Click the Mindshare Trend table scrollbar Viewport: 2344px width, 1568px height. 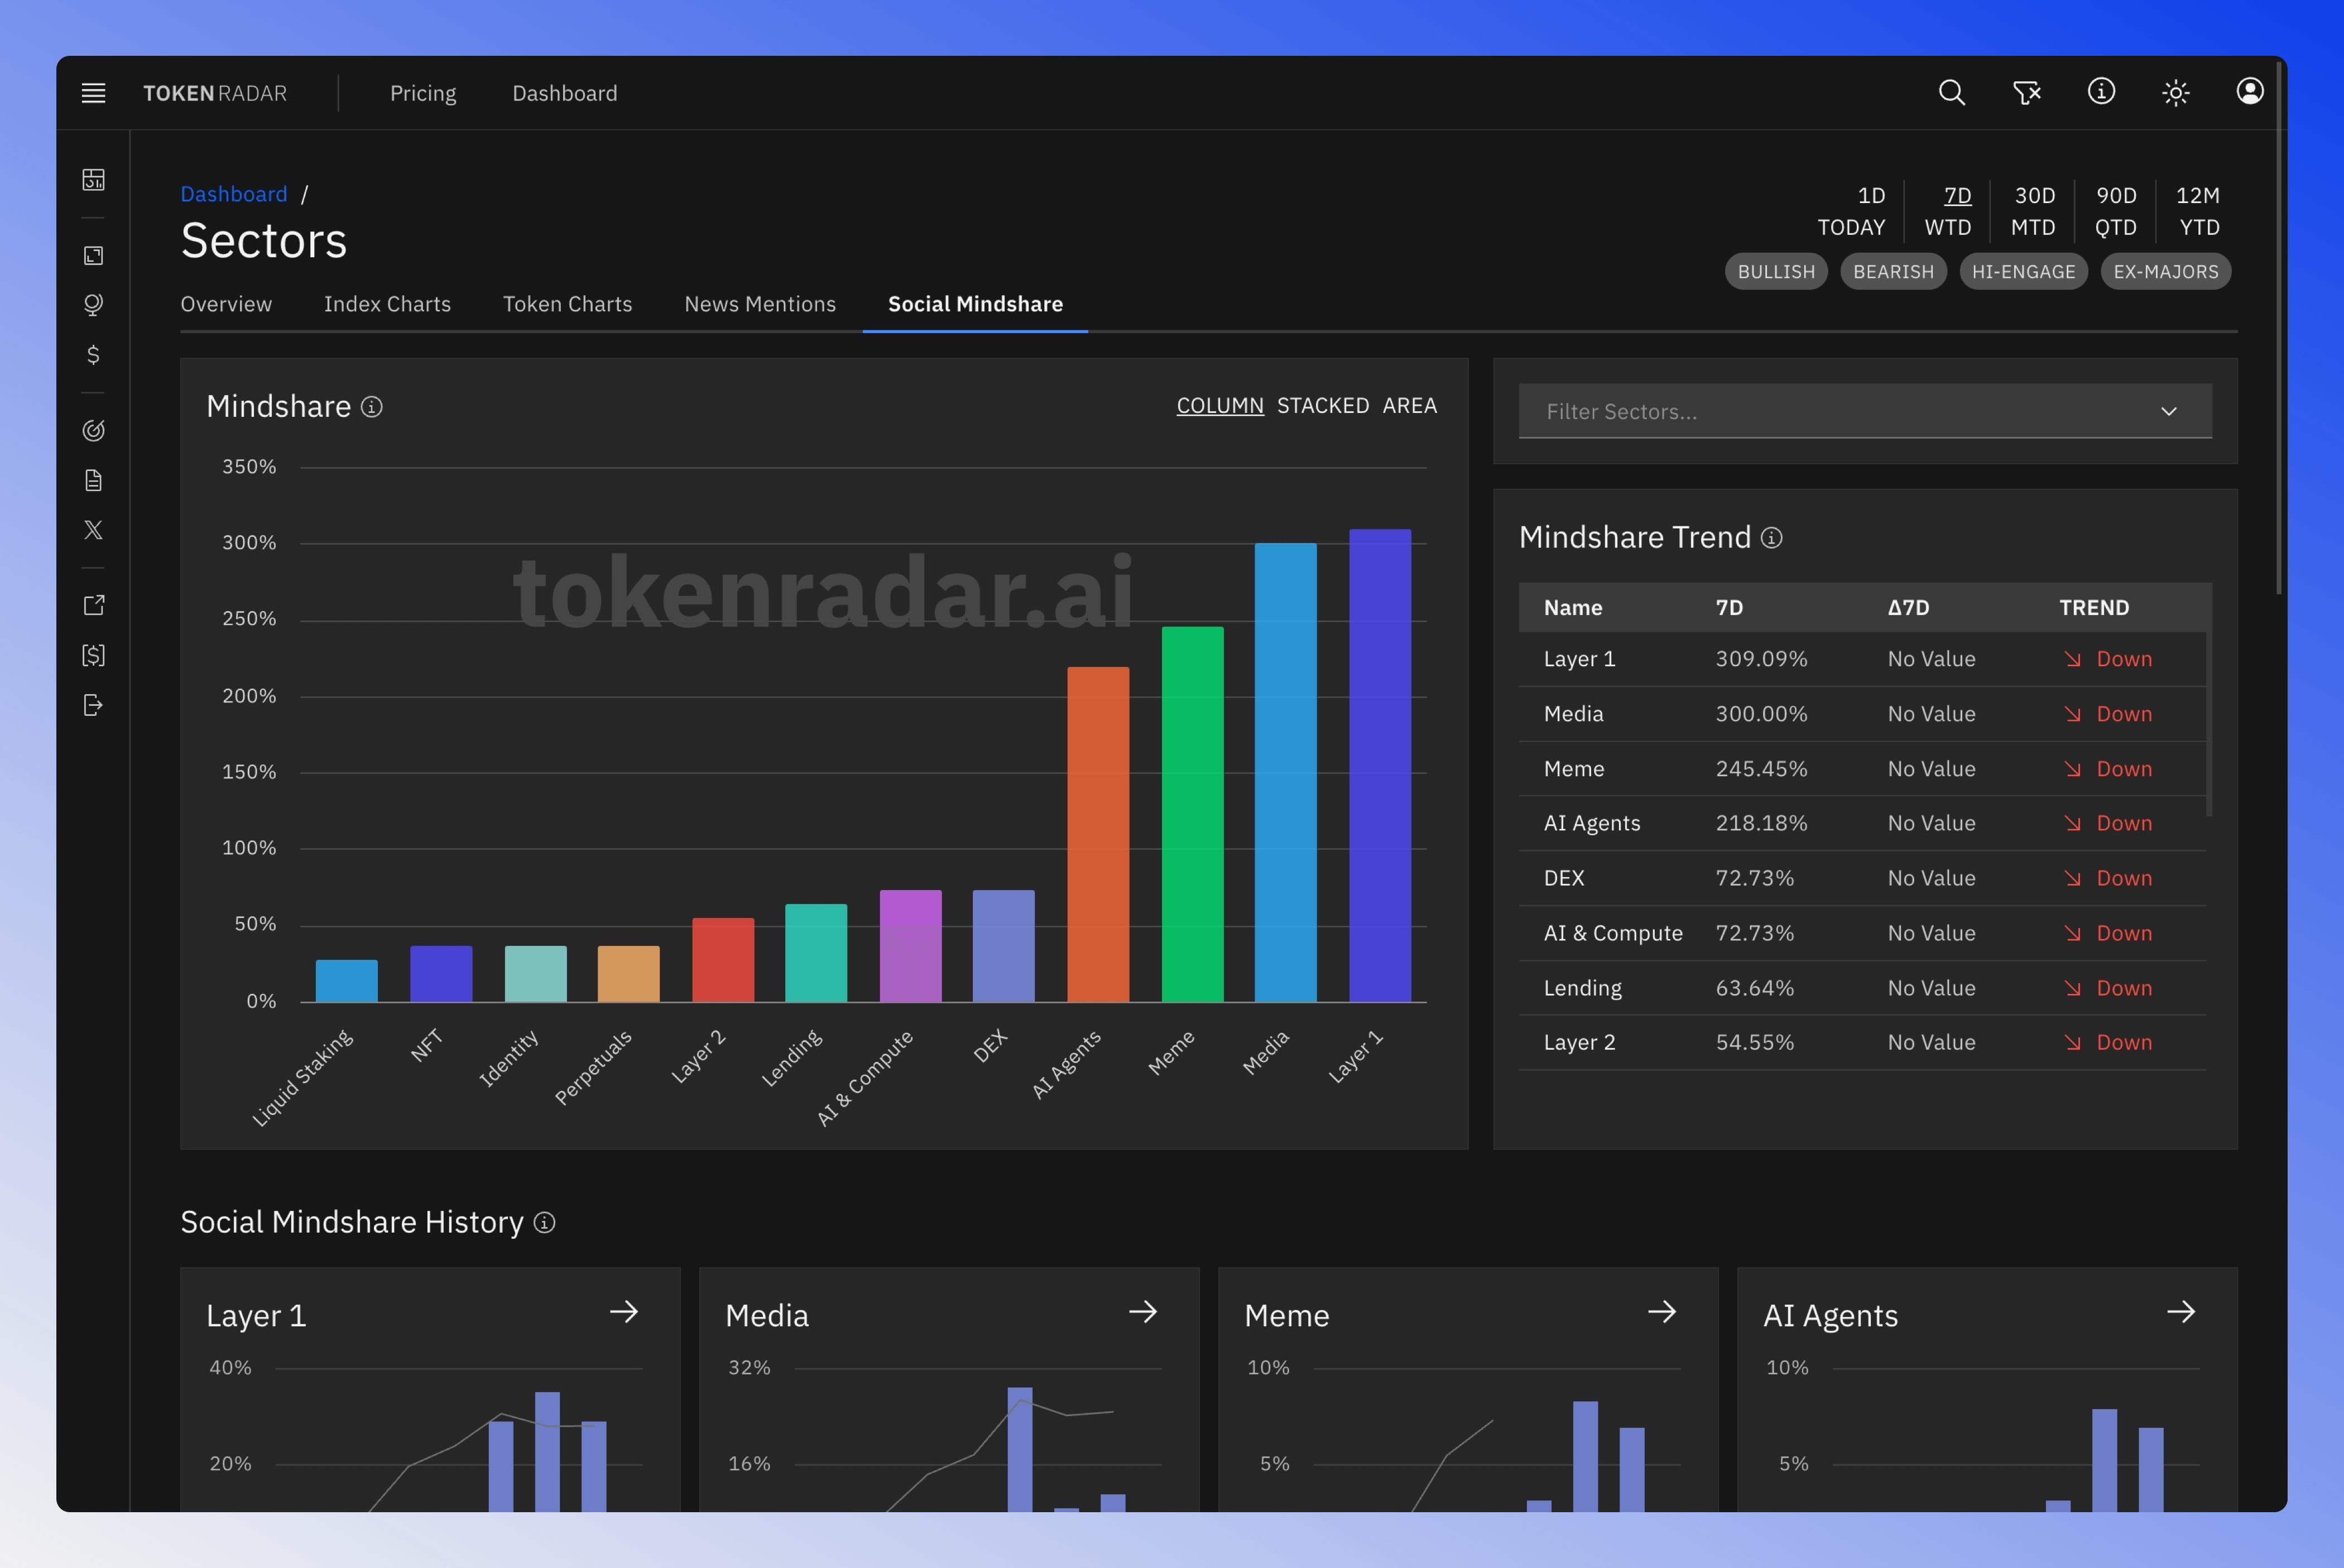click(x=2209, y=724)
